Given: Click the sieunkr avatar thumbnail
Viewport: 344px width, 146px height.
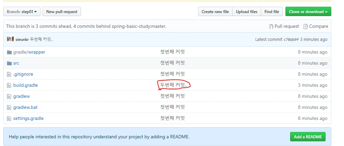Looking at the screenshot, I should coord(10,39).
